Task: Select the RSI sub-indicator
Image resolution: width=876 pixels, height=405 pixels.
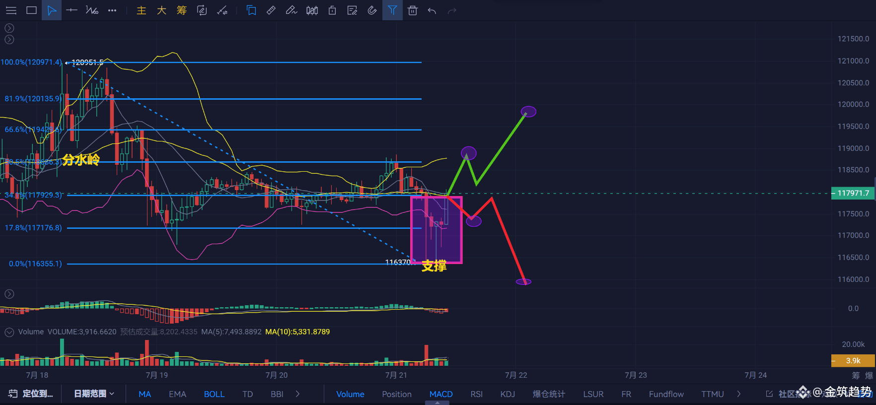Action: point(476,394)
